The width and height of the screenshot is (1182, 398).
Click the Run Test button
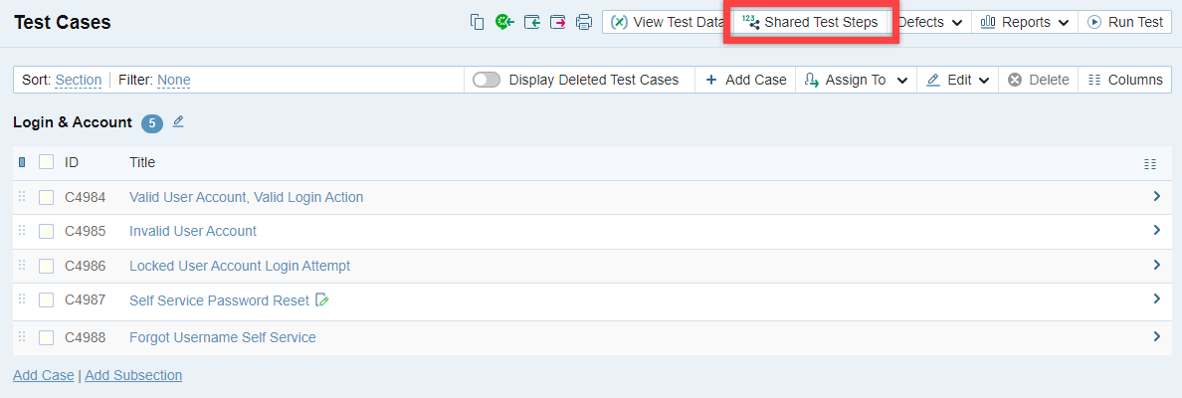pyautogui.click(x=1124, y=22)
